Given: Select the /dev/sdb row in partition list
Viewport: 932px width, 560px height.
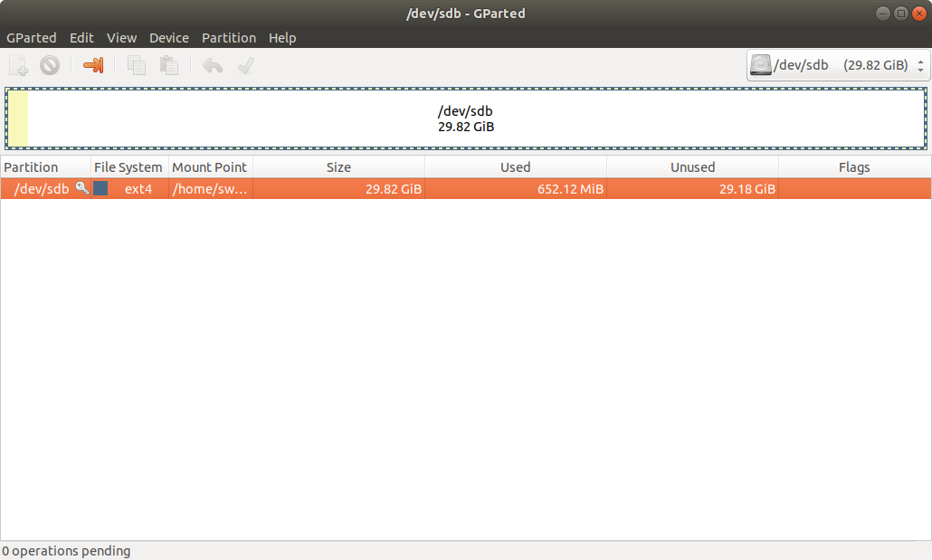Looking at the screenshot, I should click(466, 188).
